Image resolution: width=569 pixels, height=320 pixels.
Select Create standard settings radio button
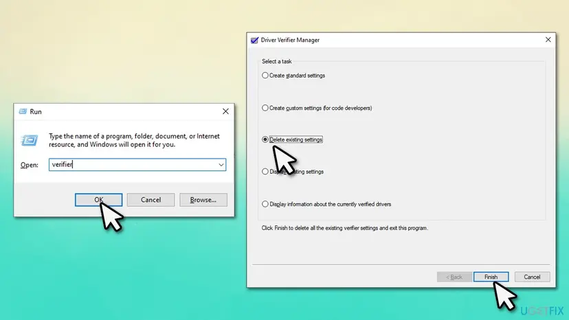(265, 76)
